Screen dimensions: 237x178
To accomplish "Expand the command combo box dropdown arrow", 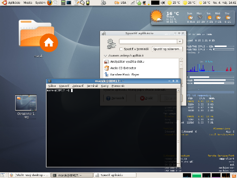I will 180,41.
